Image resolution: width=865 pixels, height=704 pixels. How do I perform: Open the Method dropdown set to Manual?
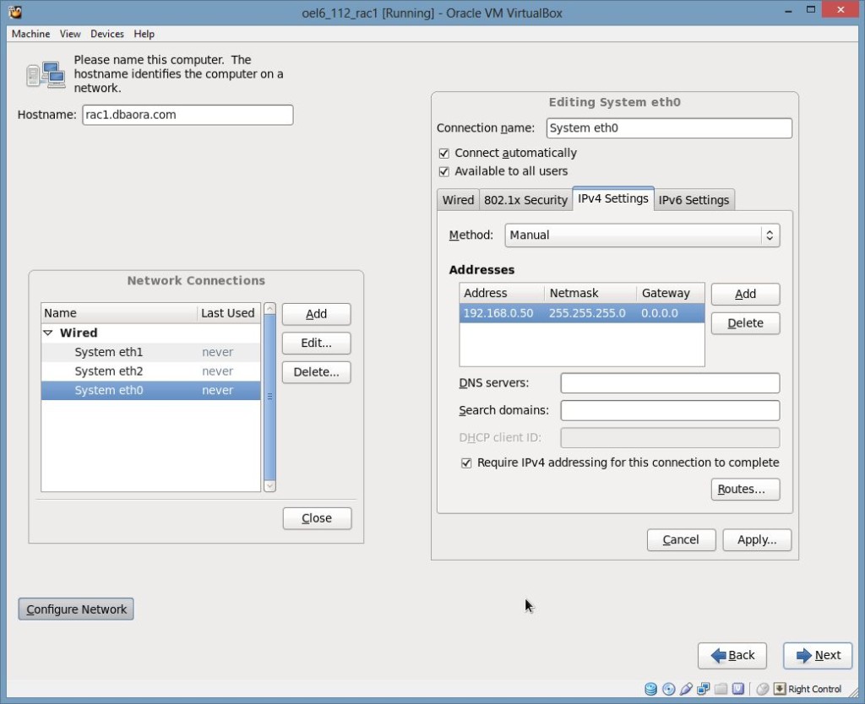[642, 236]
